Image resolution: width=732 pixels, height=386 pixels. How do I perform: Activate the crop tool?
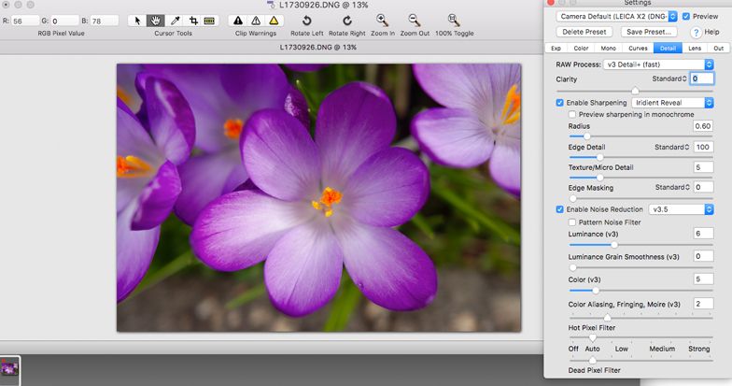coord(191,20)
